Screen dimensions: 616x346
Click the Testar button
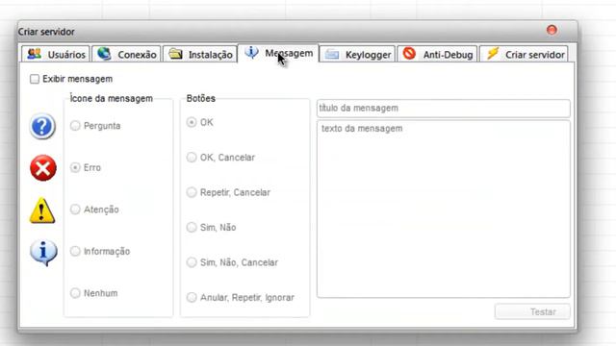click(532, 311)
